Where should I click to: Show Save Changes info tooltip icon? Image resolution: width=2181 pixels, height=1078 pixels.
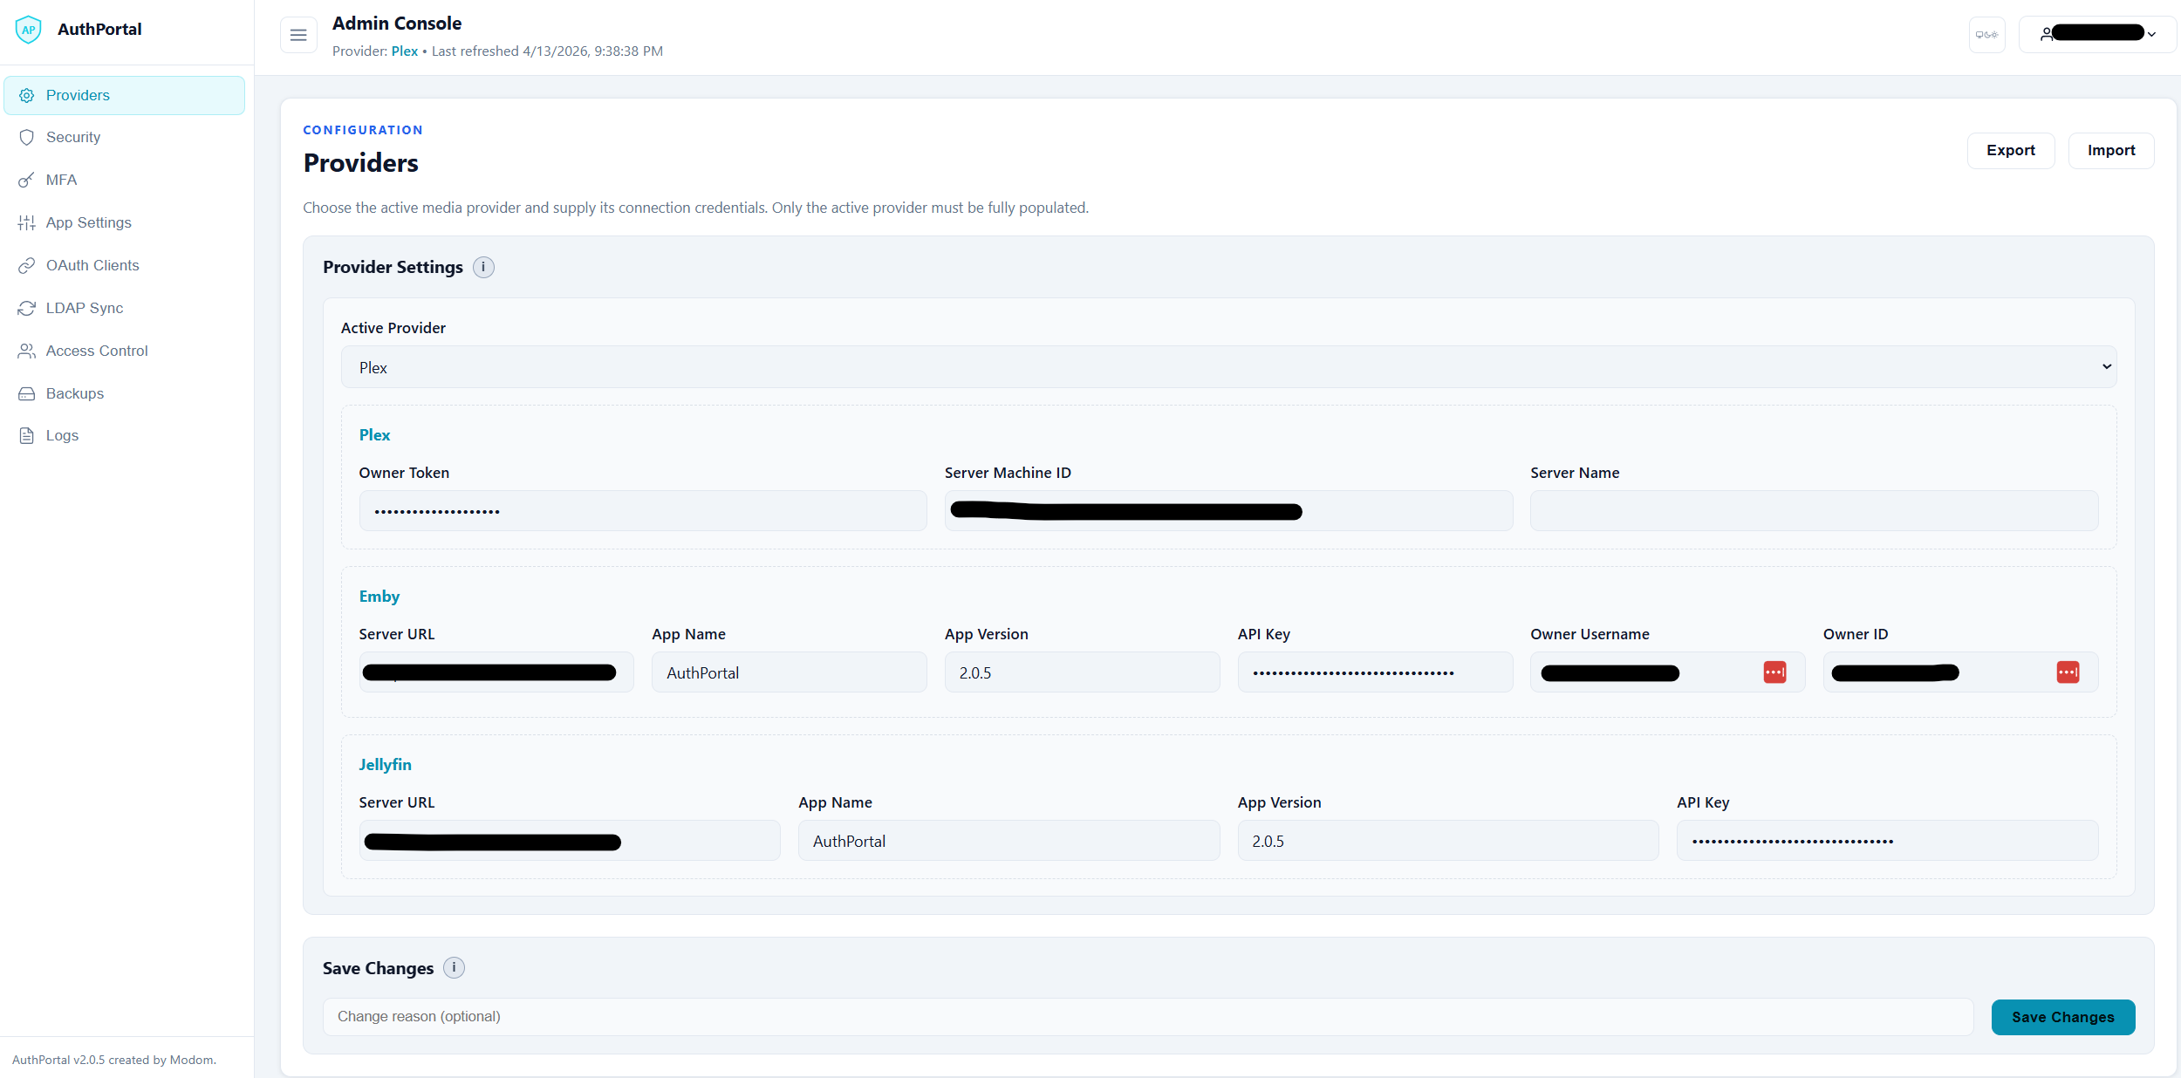click(454, 968)
